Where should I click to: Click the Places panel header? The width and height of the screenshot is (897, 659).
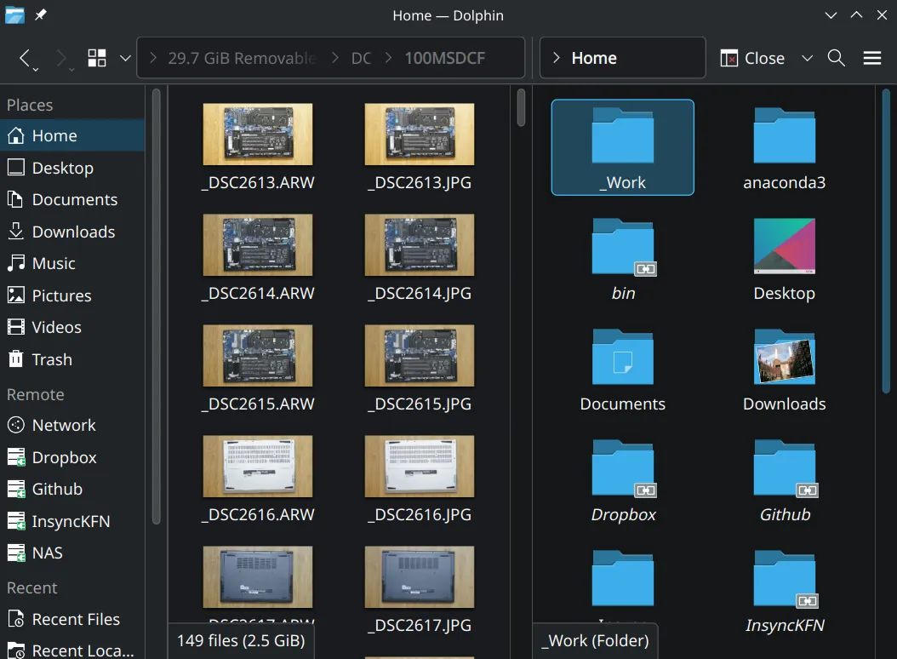pos(30,105)
